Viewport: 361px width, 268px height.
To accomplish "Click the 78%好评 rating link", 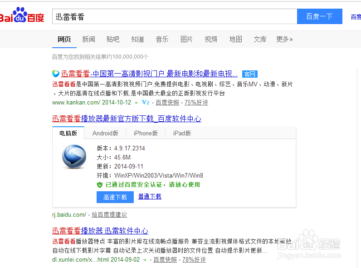I will 194,260.
